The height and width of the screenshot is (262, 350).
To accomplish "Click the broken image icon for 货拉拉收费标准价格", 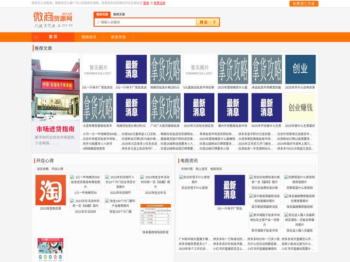I will (252, 177).
